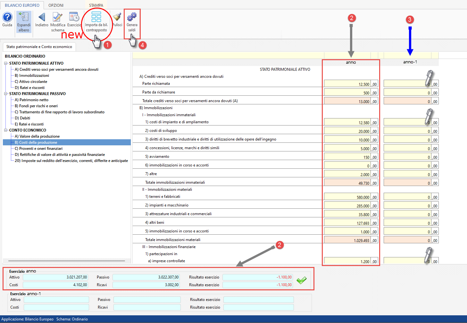The height and width of the screenshot is (323, 467).
Task: Click the anno-1 column header
Action: (x=410, y=62)
